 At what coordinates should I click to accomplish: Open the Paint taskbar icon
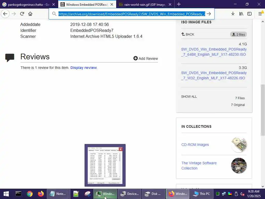coord(87,194)
